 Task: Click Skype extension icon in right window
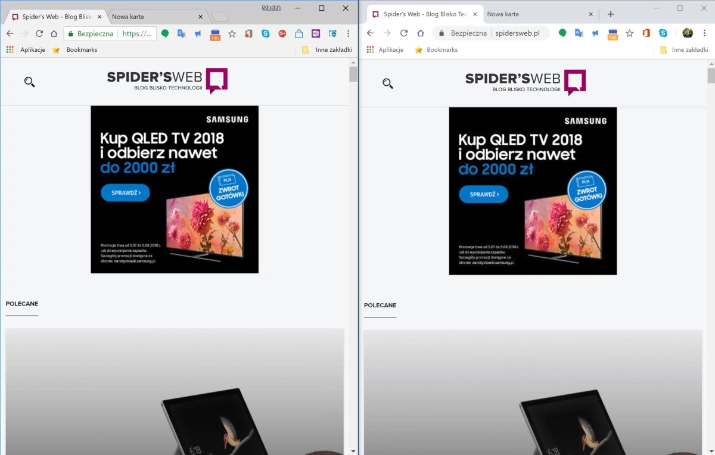663,33
